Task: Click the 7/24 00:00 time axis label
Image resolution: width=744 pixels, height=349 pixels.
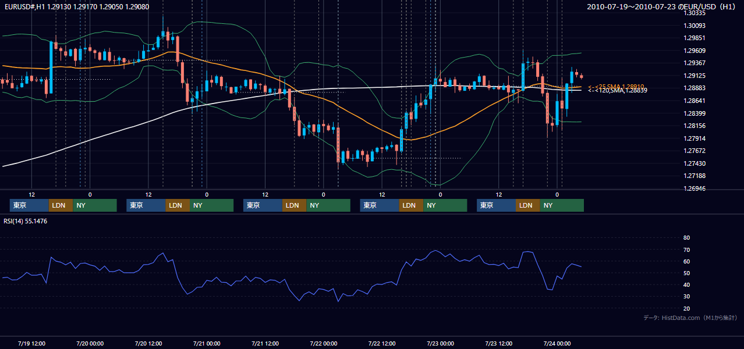Action: [x=557, y=343]
